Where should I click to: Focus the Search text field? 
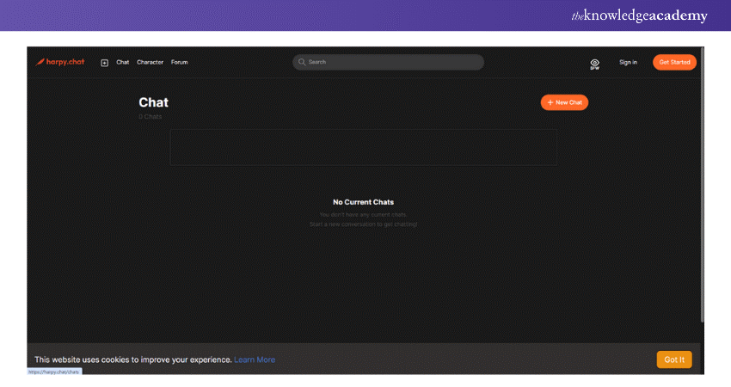391,62
